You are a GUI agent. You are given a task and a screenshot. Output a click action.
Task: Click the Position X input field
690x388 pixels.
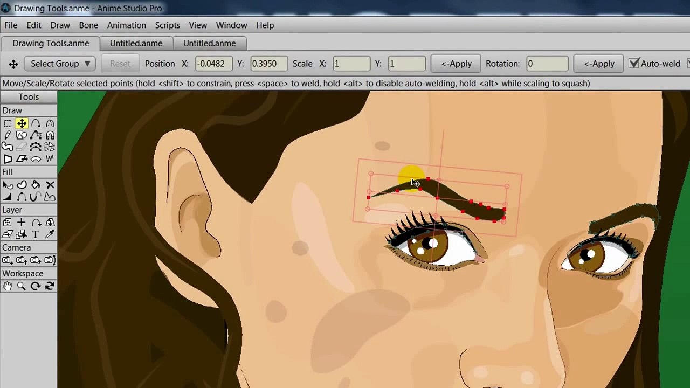(213, 64)
